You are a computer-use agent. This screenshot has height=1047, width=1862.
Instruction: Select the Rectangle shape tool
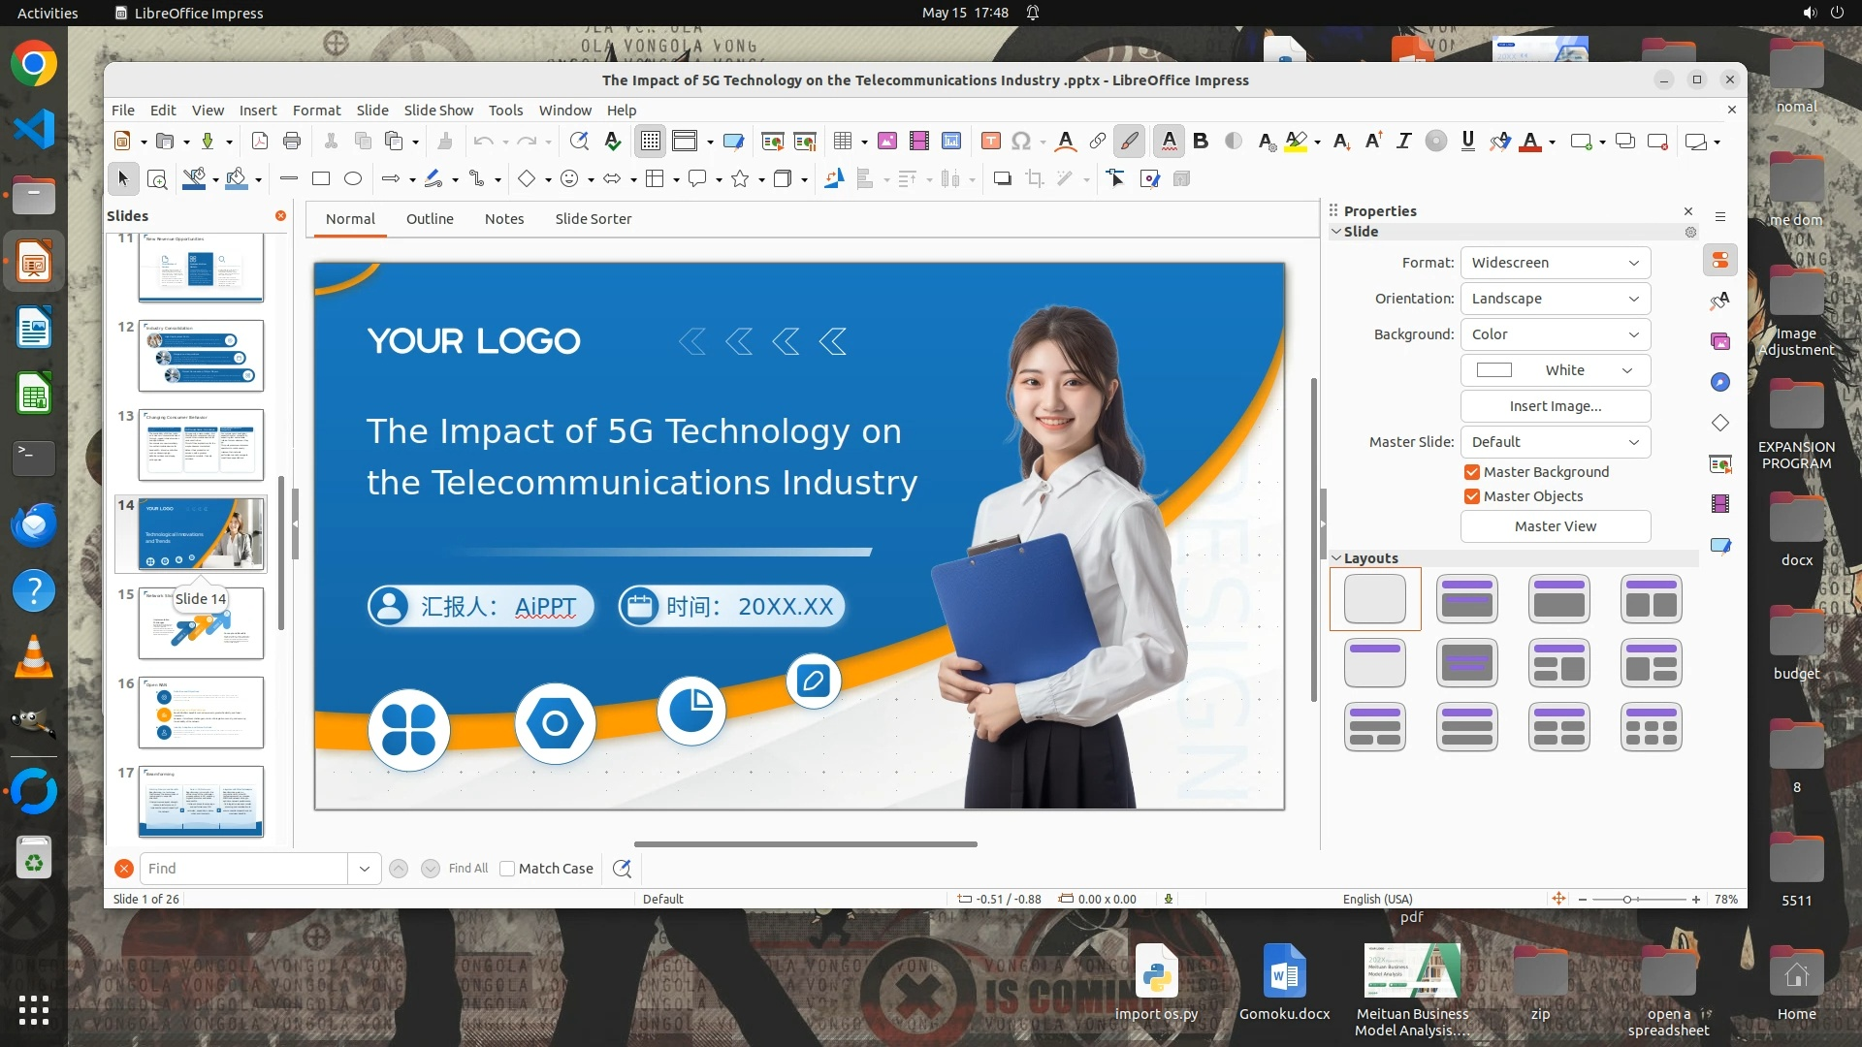click(x=321, y=178)
